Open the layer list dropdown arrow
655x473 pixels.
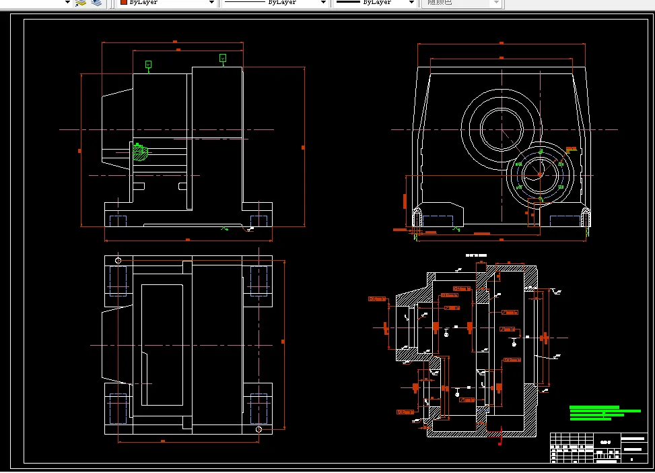click(x=67, y=3)
